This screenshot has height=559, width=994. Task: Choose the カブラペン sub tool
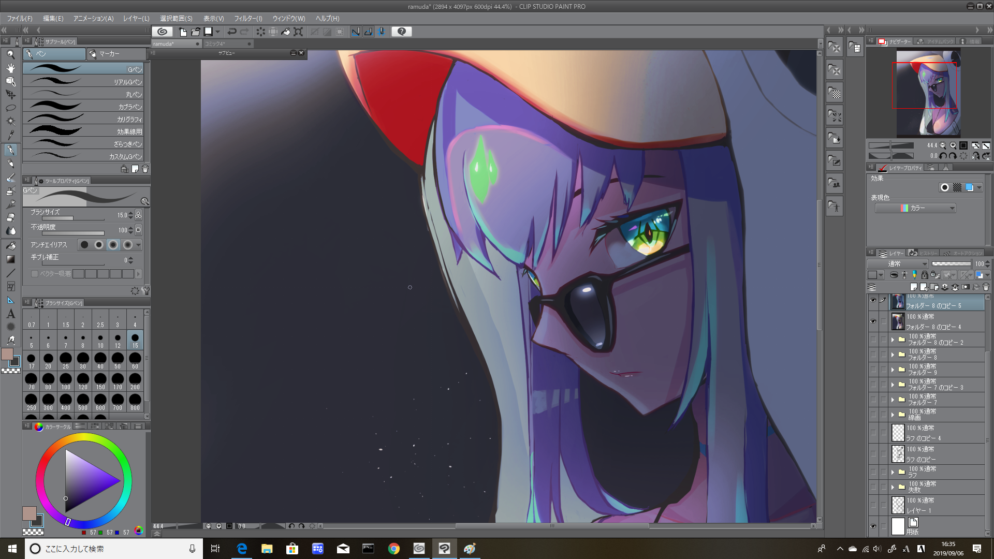[x=83, y=107]
